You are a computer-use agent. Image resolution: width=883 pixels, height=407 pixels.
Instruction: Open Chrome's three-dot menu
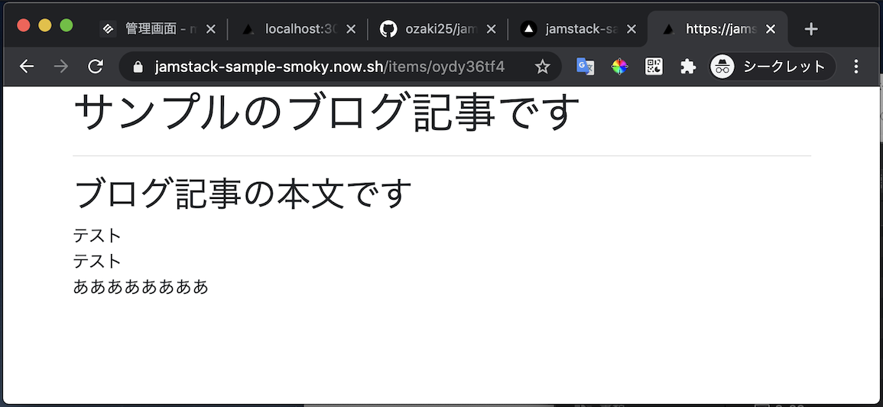(x=856, y=67)
